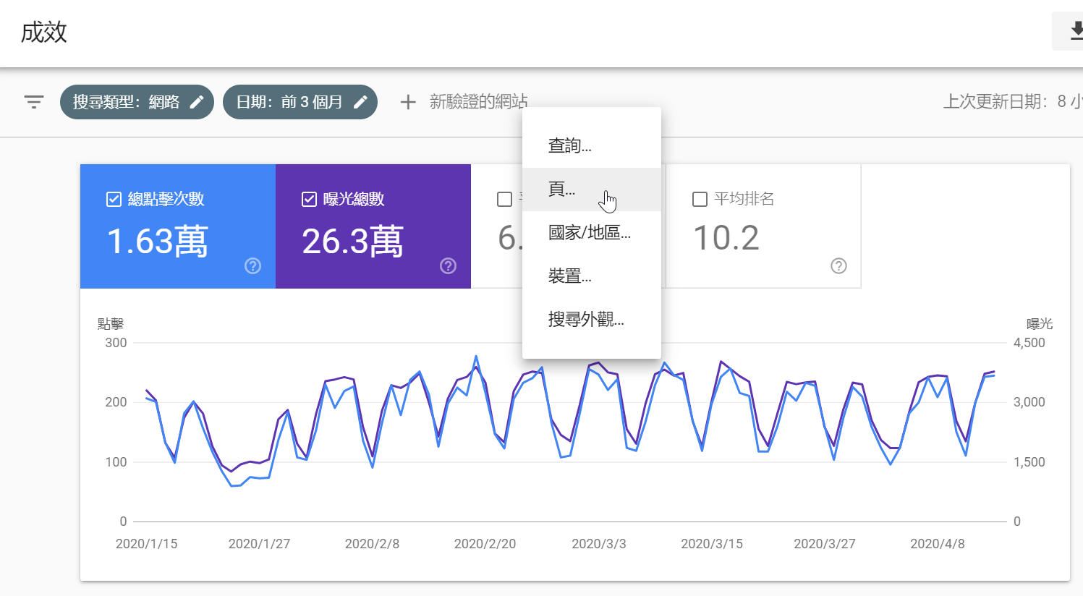Image resolution: width=1083 pixels, height=596 pixels.
Task: Click the download export icon
Action: click(1076, 31)
